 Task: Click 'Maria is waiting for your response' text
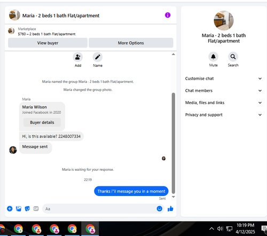[x=88, y=169]
